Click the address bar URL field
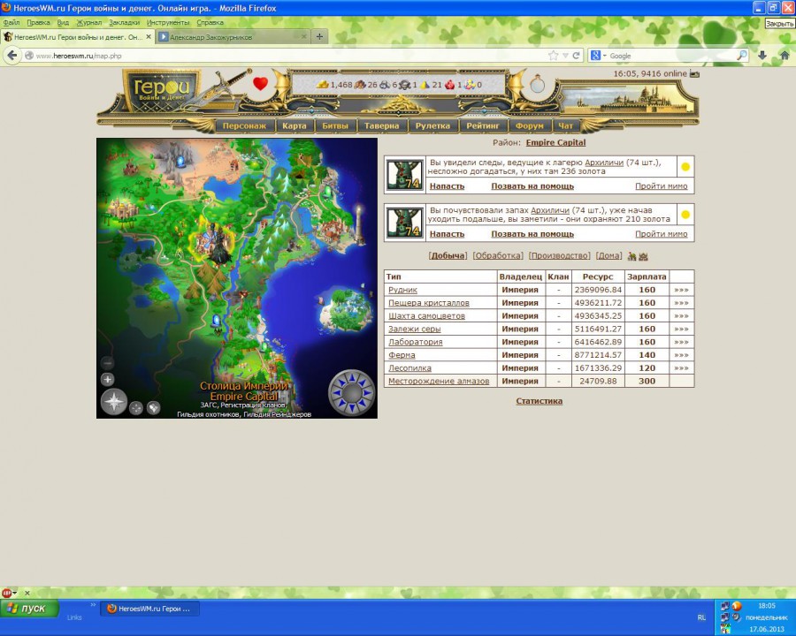The width and height of the screenshot is (796, 636). 289,56
